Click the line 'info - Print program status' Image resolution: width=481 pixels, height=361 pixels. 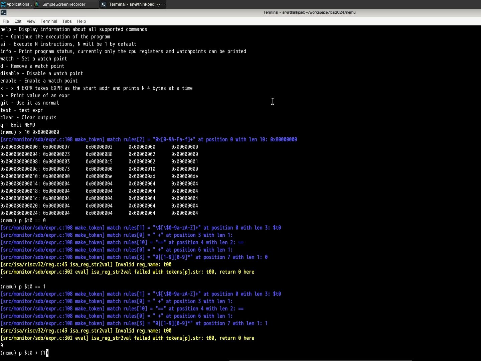[x=123, y=51]
